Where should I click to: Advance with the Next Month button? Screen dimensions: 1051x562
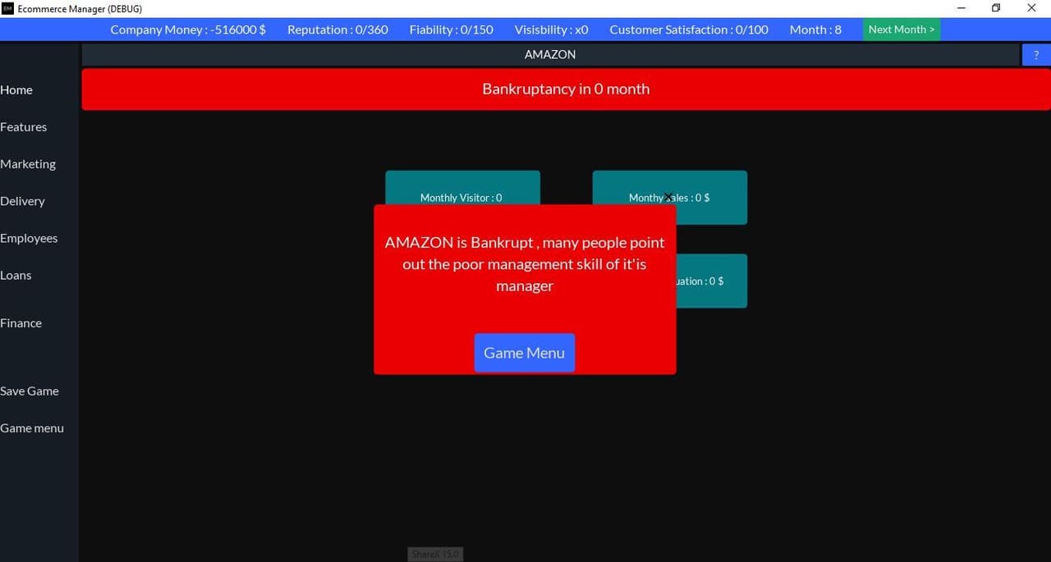coord(901,30)
